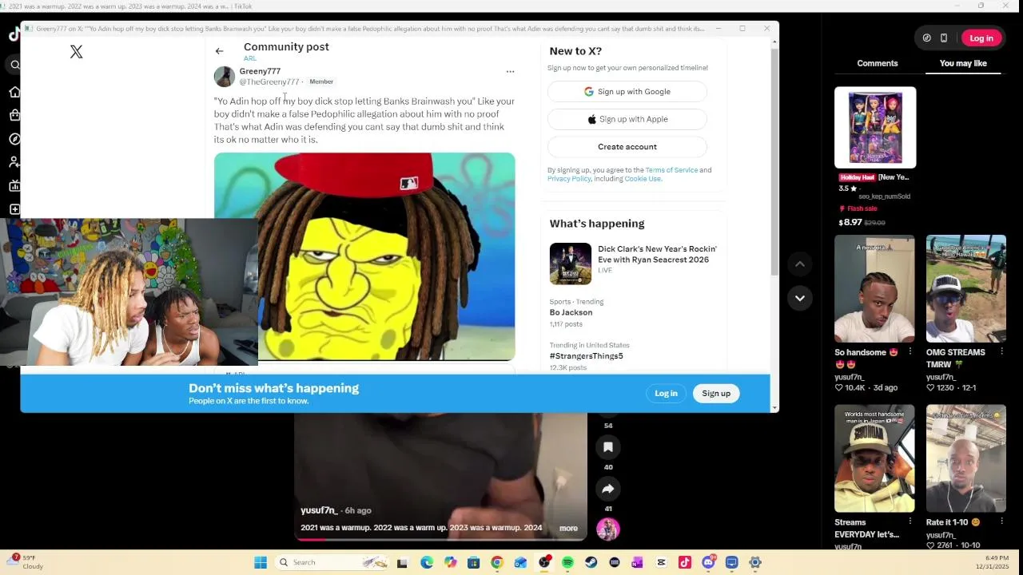Image resolution: width=1023 pixels, height=575 pixels.
Task: Open options for 'Streams EVERYDAY' video card
Action: click(910, 522)
